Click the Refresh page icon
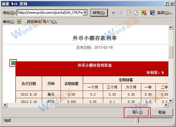 tap(136, 13)
